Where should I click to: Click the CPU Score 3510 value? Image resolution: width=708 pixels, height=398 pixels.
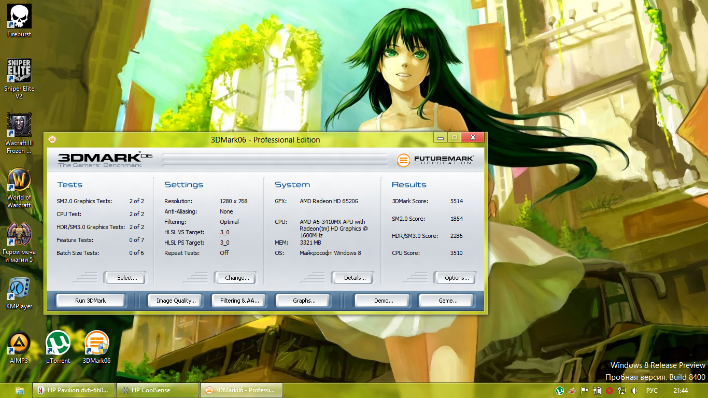(x=457, y=253)
